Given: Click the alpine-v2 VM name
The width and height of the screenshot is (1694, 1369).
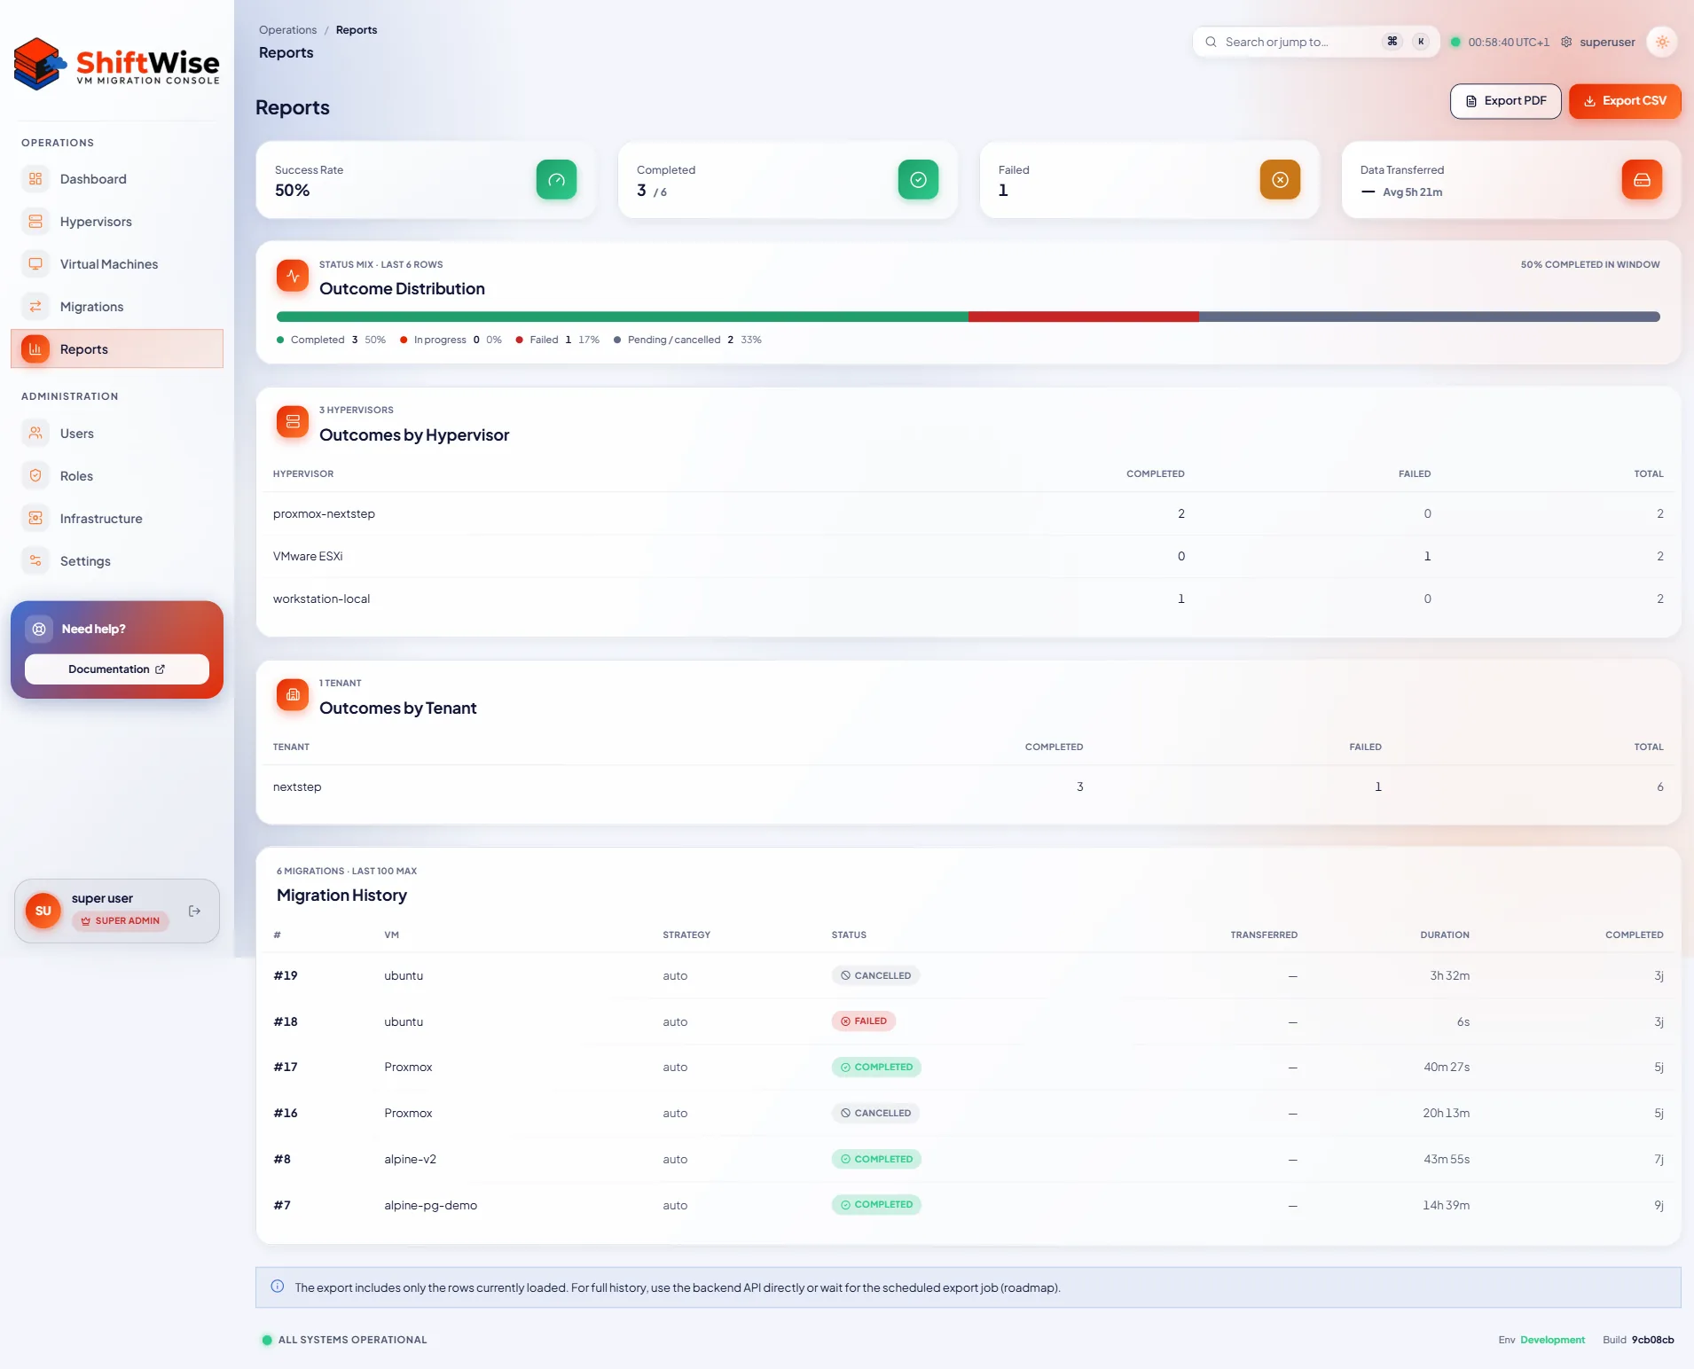Looking at the screenshot, I should tap(410, 1160).
